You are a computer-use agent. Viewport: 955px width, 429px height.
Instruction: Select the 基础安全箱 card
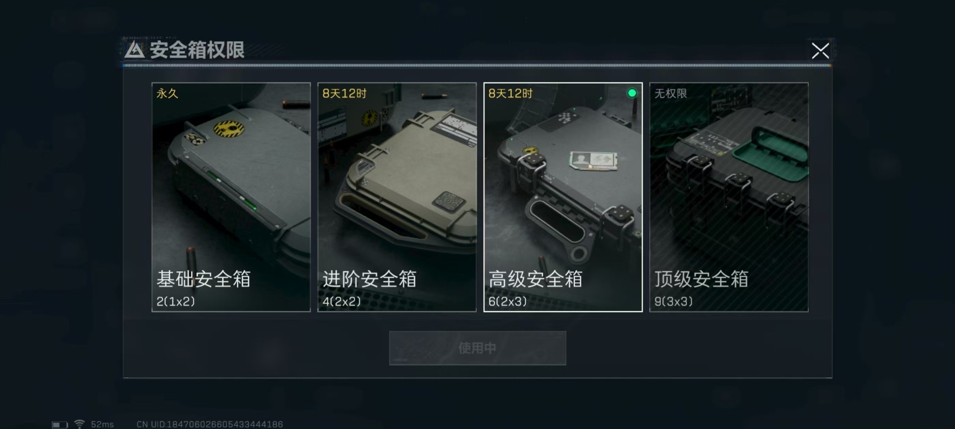pyautogui.click(x=231, y=197)
